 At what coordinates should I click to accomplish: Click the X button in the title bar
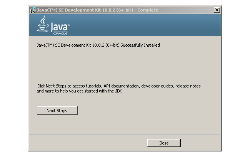217,10
